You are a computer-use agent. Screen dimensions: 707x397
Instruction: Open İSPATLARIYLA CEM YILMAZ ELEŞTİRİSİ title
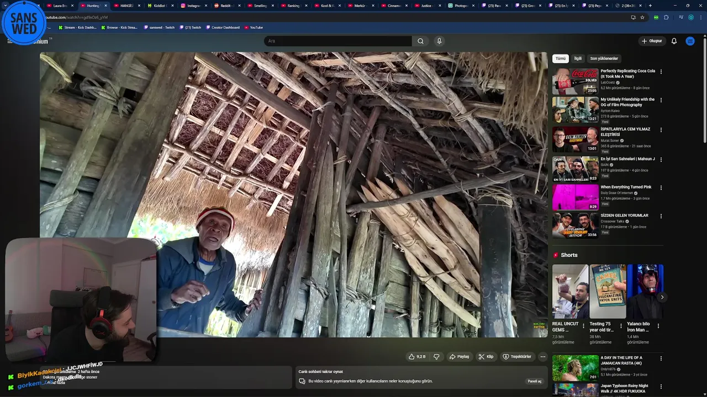[x=625, y=132]
